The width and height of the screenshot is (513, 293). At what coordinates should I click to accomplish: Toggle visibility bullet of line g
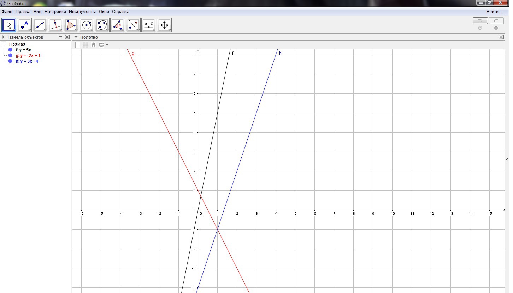[x=10, y=56]
